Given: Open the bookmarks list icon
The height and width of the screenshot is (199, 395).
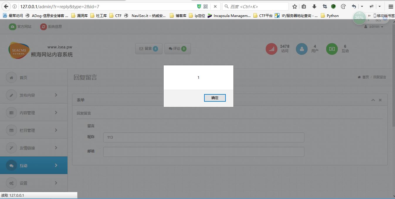Looking at the screenshot, I should [304, 6].
